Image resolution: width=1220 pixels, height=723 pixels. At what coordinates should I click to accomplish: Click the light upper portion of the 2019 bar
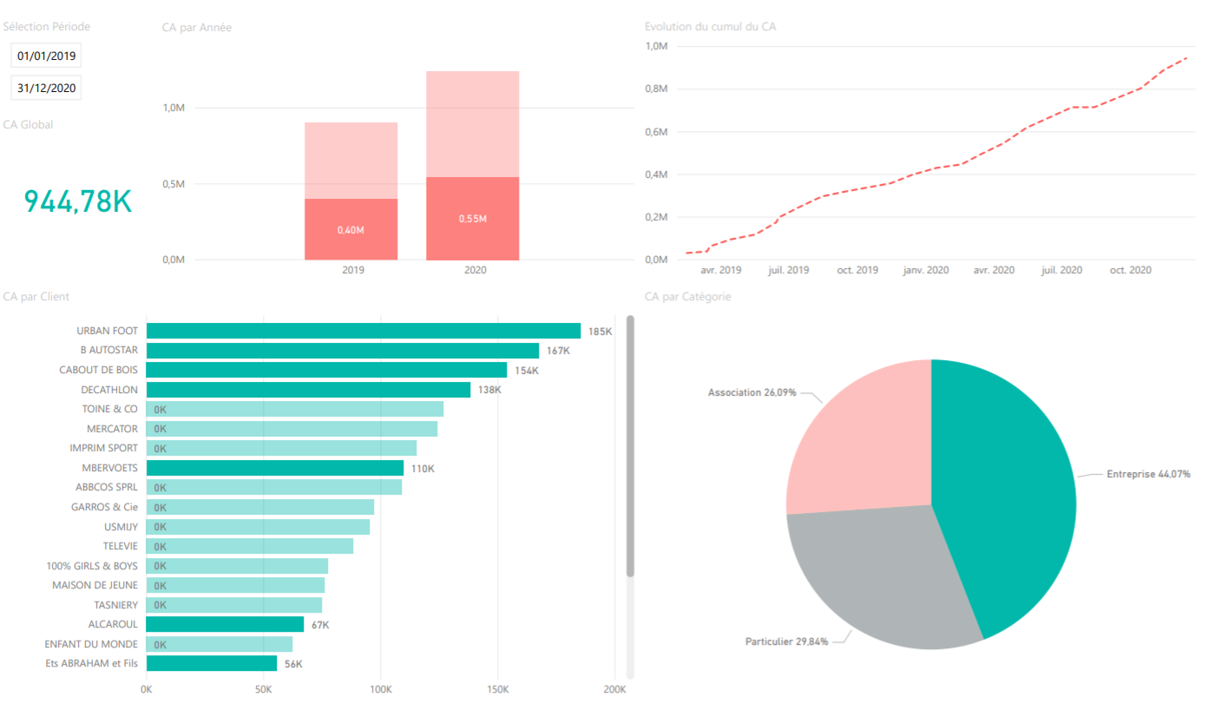(x=351, y=160)
